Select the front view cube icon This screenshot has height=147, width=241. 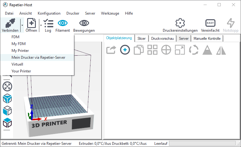7,111
